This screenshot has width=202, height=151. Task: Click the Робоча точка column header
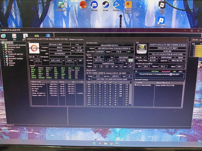pyautogui.click(x=39, y=82)
